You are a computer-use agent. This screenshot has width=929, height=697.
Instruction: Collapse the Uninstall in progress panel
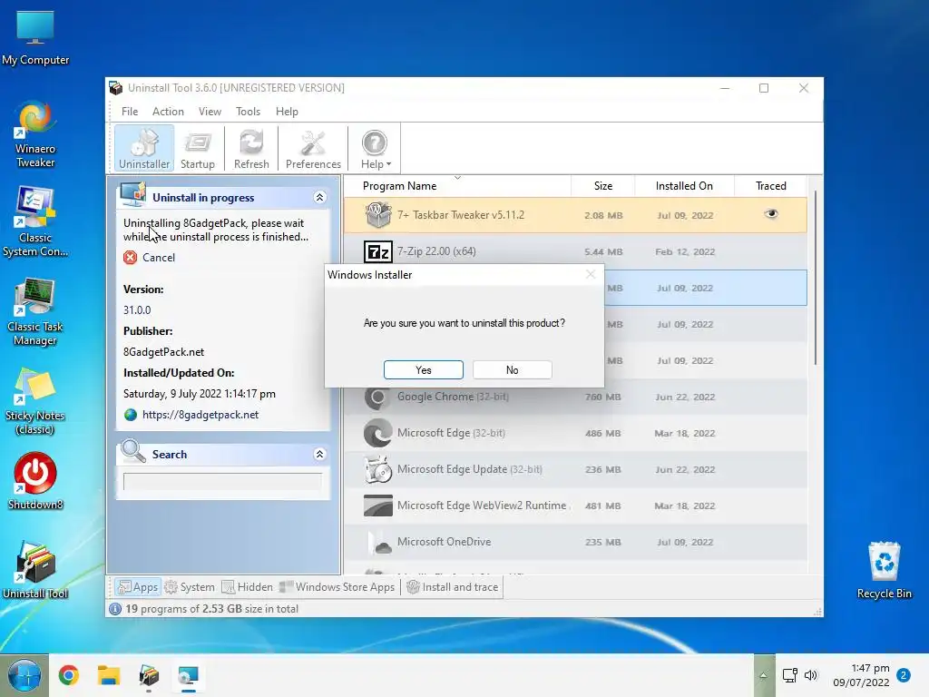pyautogui.click(x=319, y=197)
